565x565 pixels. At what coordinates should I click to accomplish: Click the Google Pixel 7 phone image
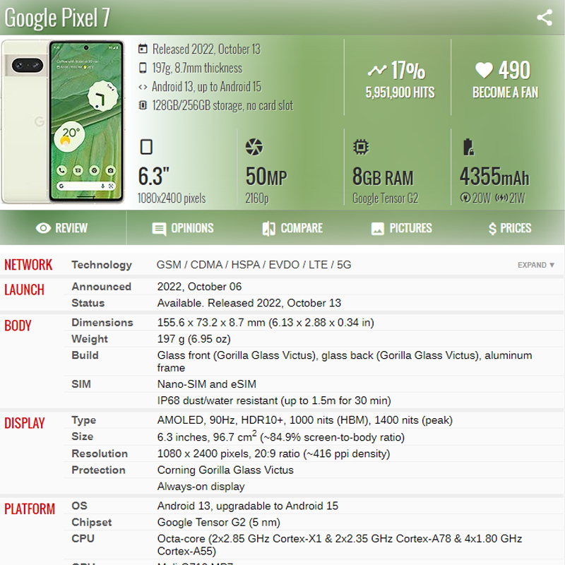coord(64,122)
